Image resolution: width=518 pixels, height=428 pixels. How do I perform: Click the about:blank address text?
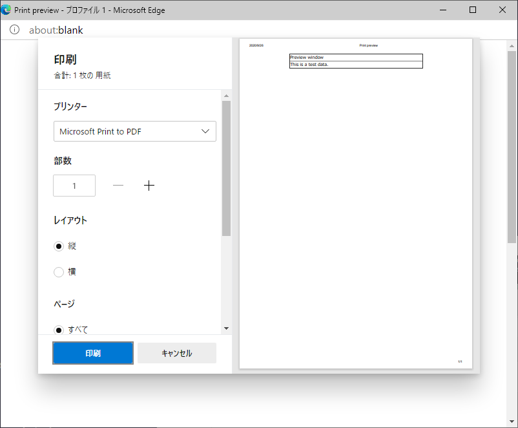56,30
